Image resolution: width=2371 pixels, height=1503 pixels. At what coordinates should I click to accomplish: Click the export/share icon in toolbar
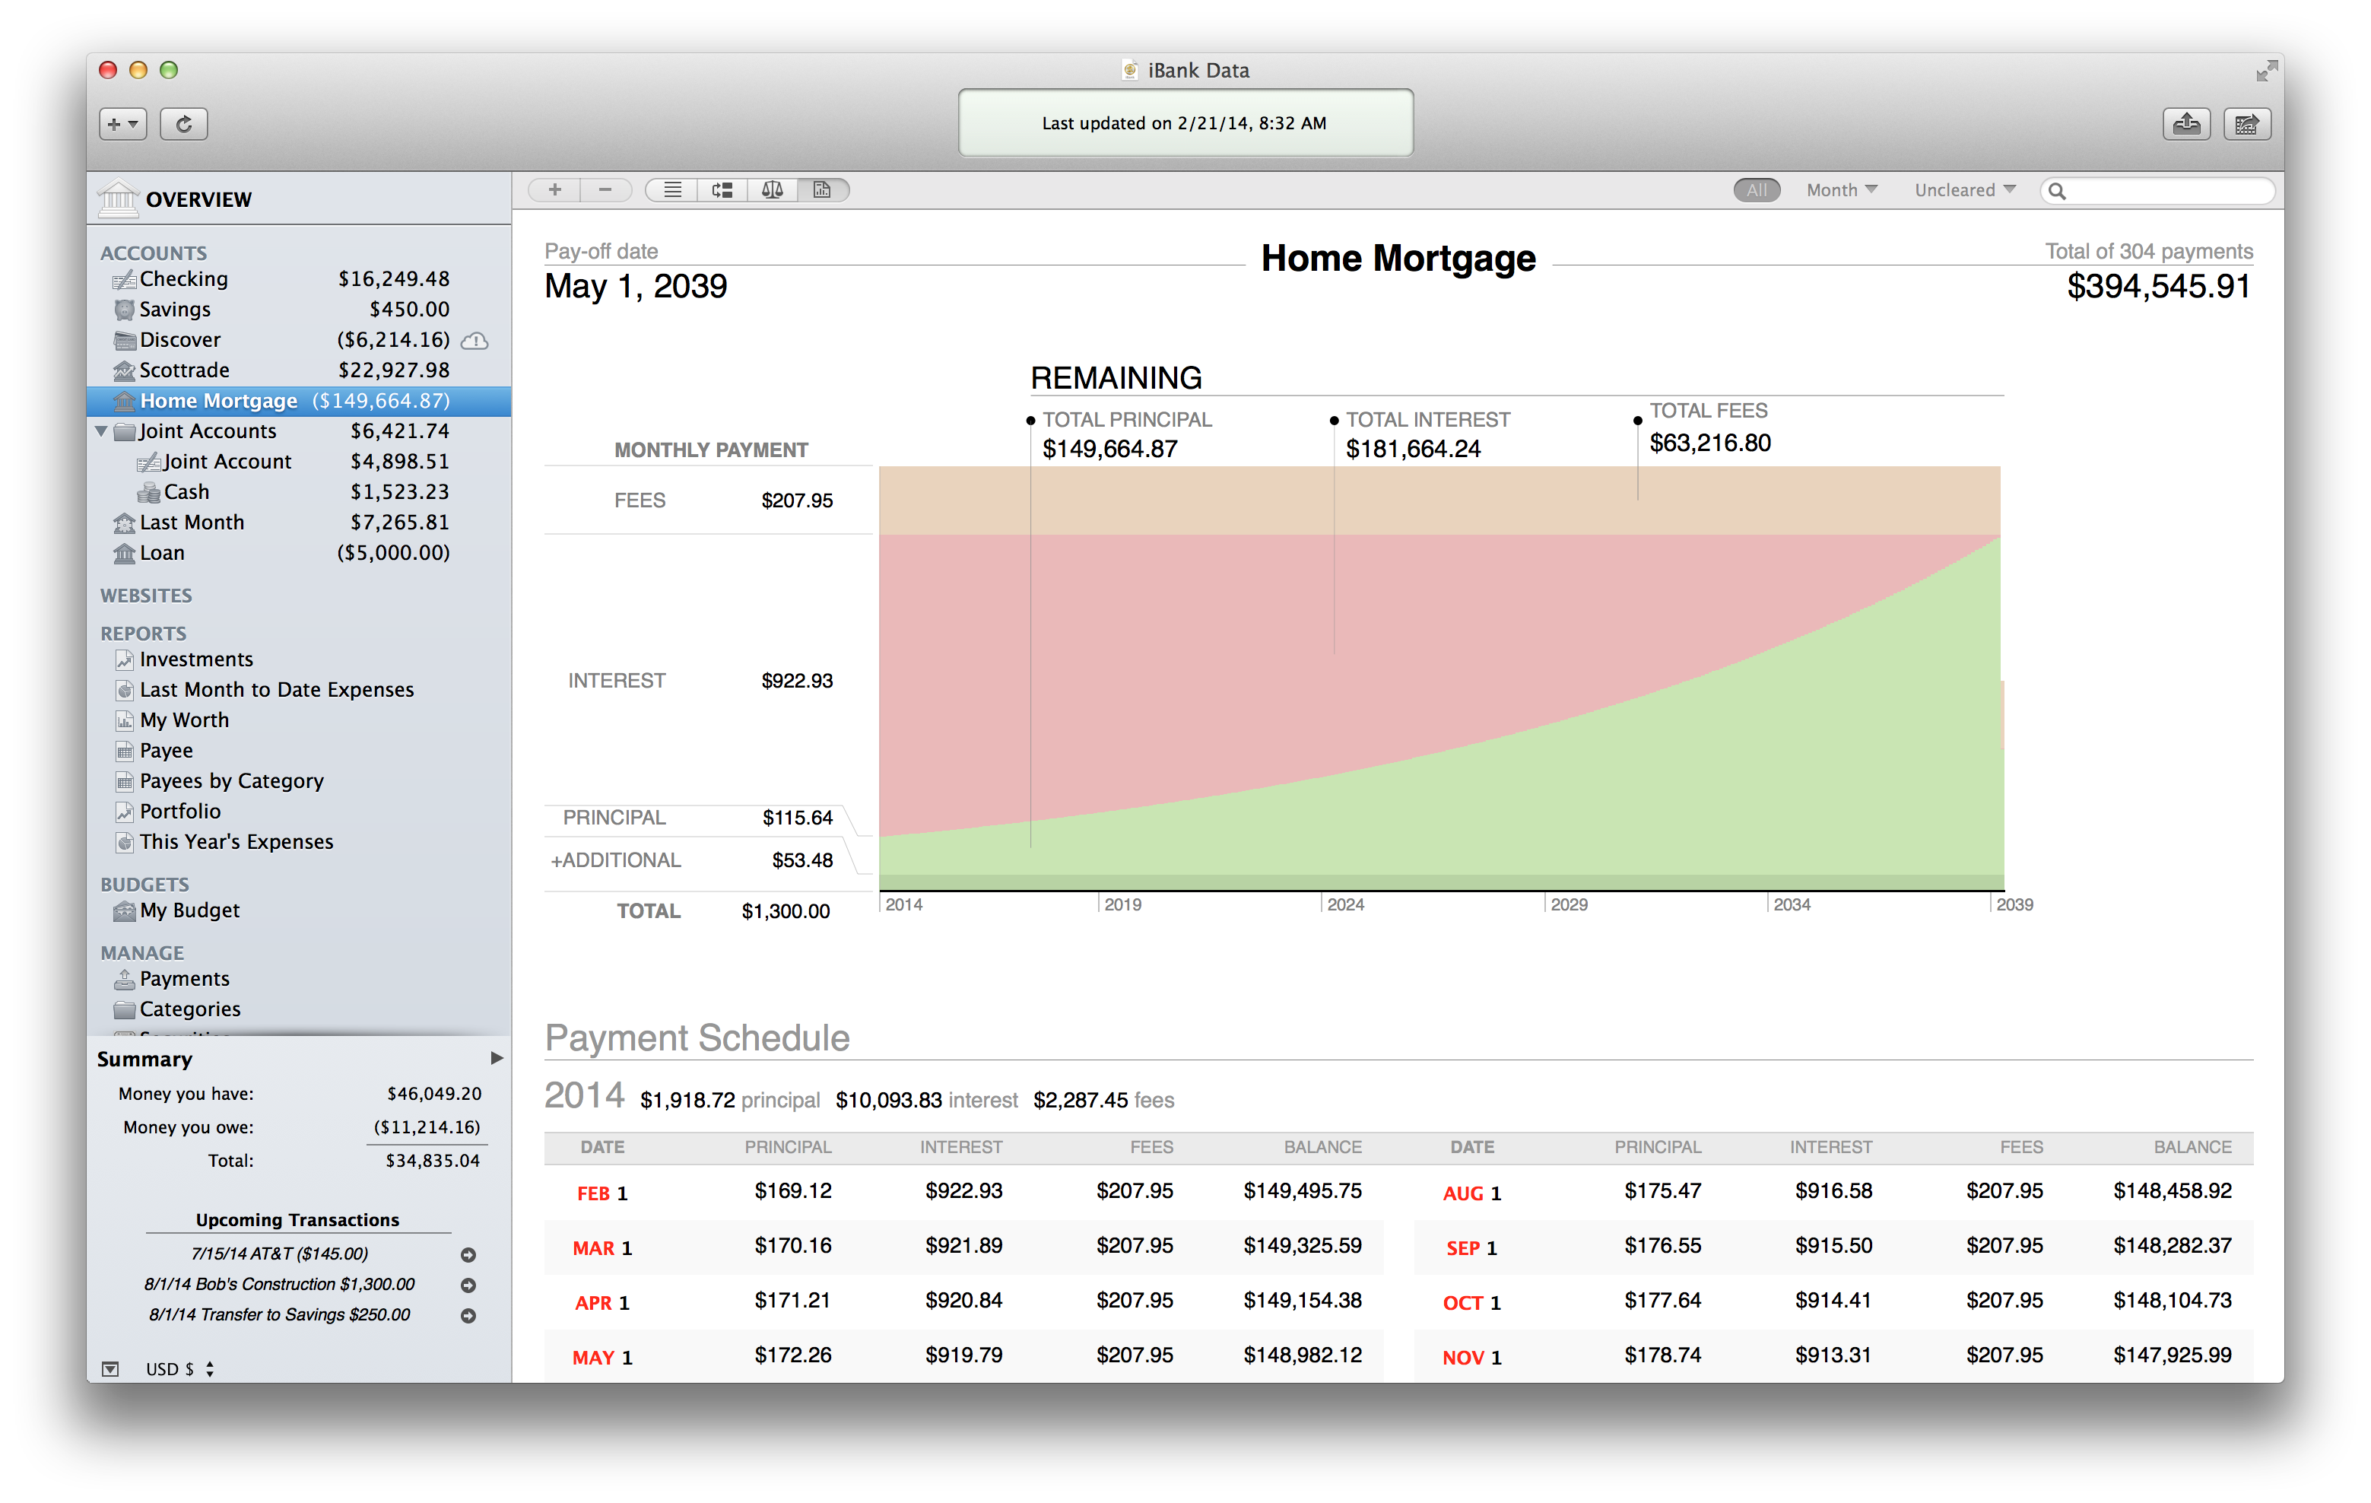(x=2186, y=124)
